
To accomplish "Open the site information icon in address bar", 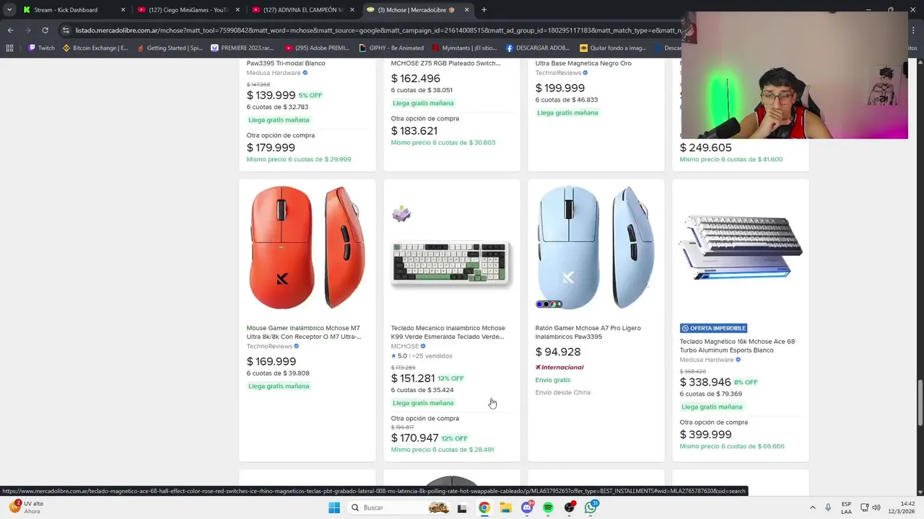I will pos(66,30).
